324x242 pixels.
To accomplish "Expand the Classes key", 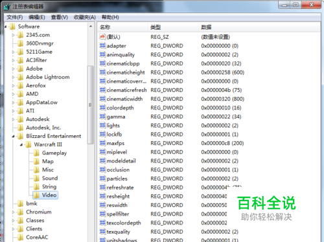I will click(x=13, y=221).
